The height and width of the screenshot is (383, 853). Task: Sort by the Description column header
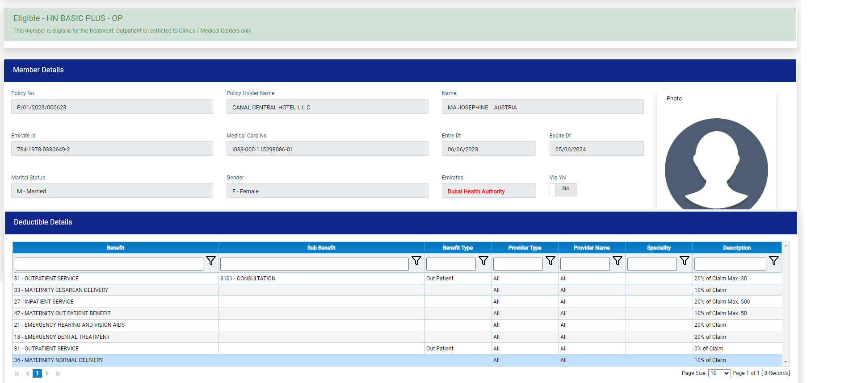[x=736, y=248]
